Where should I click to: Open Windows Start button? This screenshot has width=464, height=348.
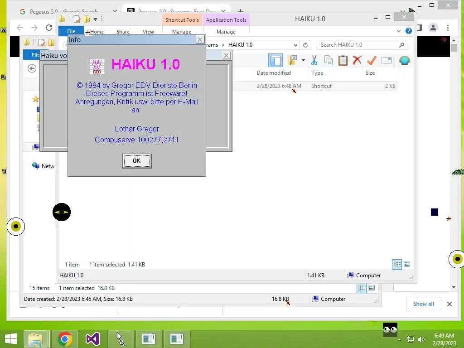pyautogui.click(x=11, y=339)
